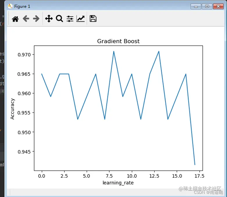Screen dimensions: 227x197
Task: Click y-axis tick label 0.950
Action: [24, 132]
